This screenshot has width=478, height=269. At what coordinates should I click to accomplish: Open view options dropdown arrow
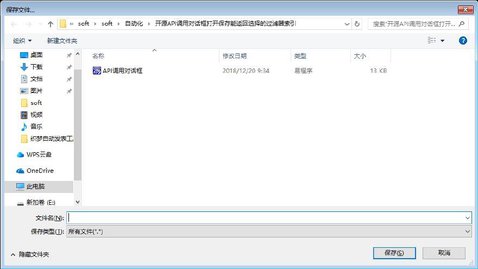point(442,41)
